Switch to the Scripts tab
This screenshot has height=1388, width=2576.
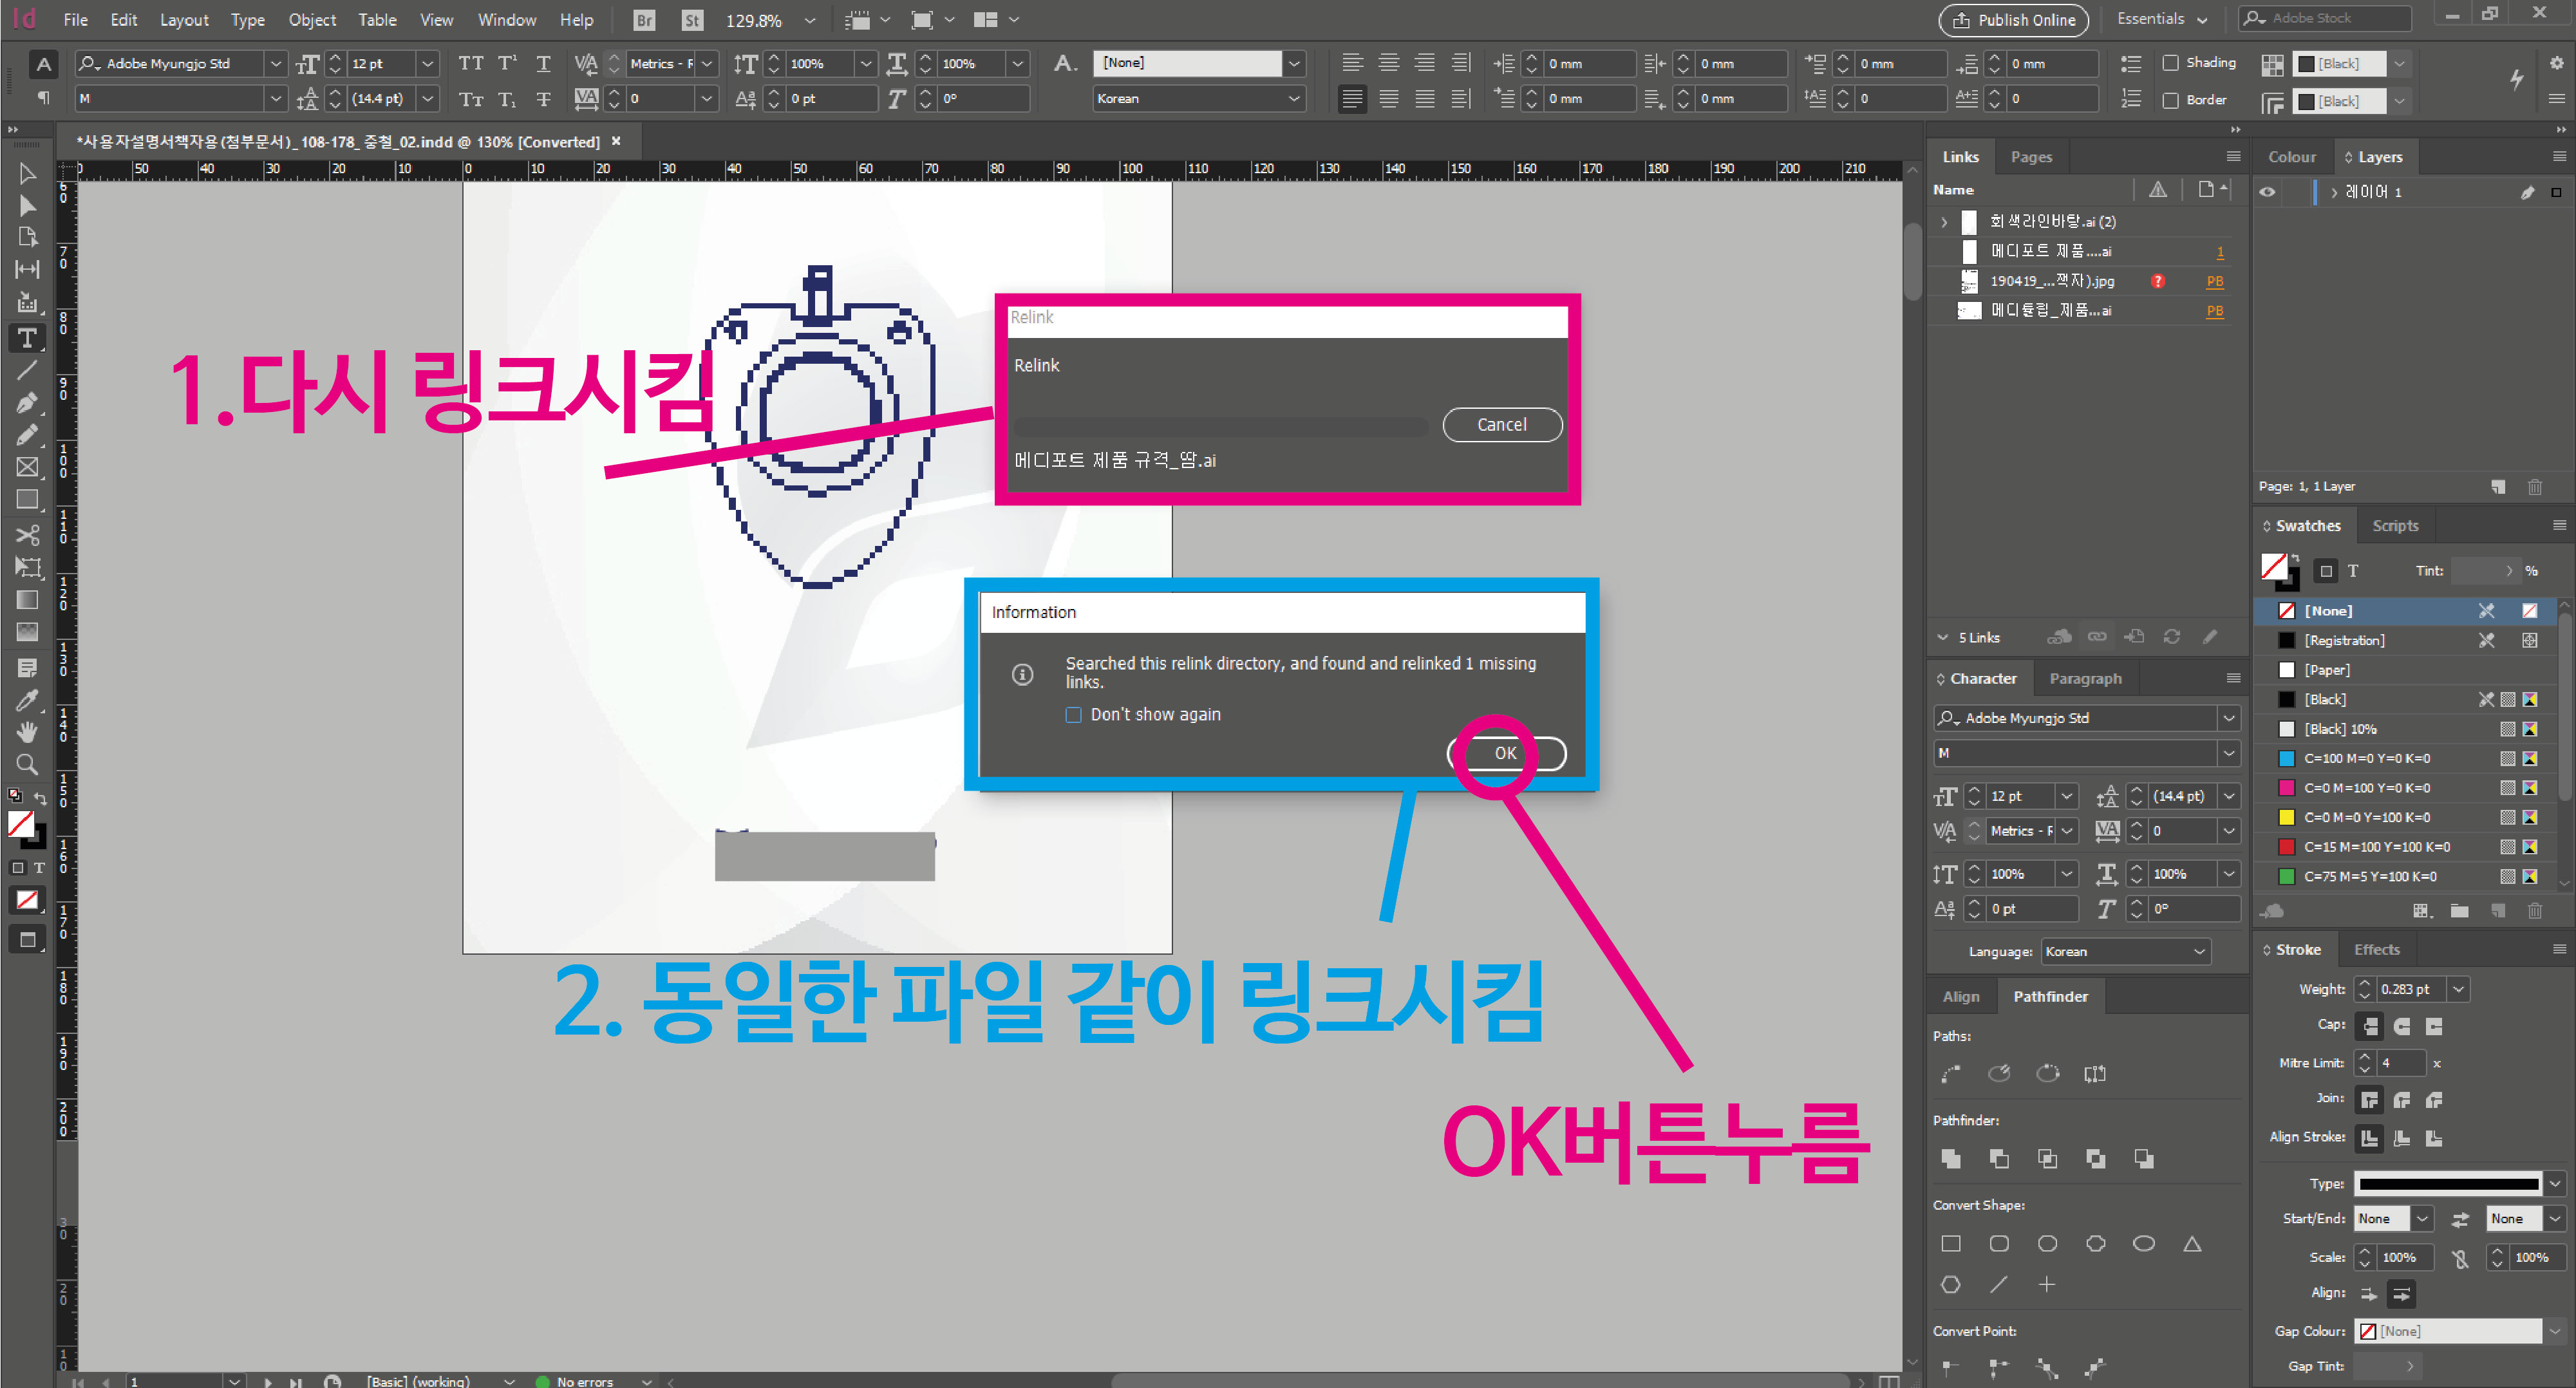click(2395, 526)
